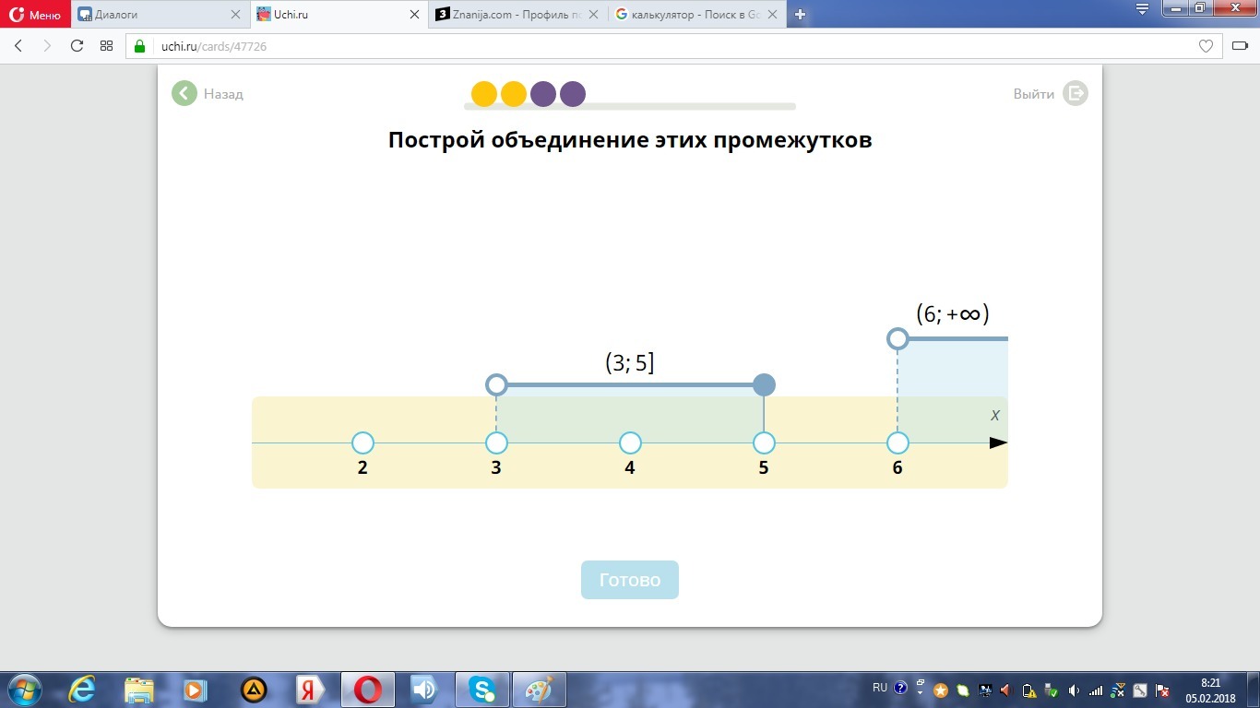Toggle the point at 2 on number line
Screen dimensions: 1260x708
[x=363, y=443]
